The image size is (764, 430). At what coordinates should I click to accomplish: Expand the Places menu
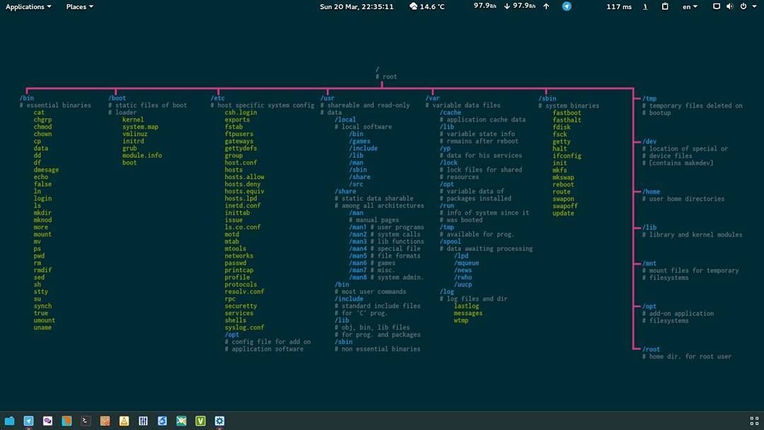point(79,6)
